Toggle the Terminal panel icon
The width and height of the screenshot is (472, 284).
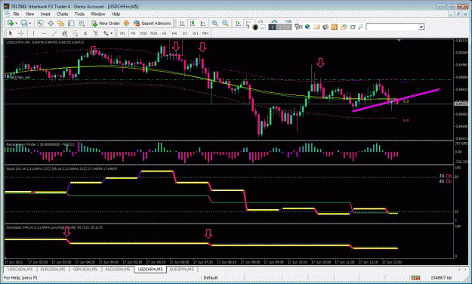click(x=71, y=23)
